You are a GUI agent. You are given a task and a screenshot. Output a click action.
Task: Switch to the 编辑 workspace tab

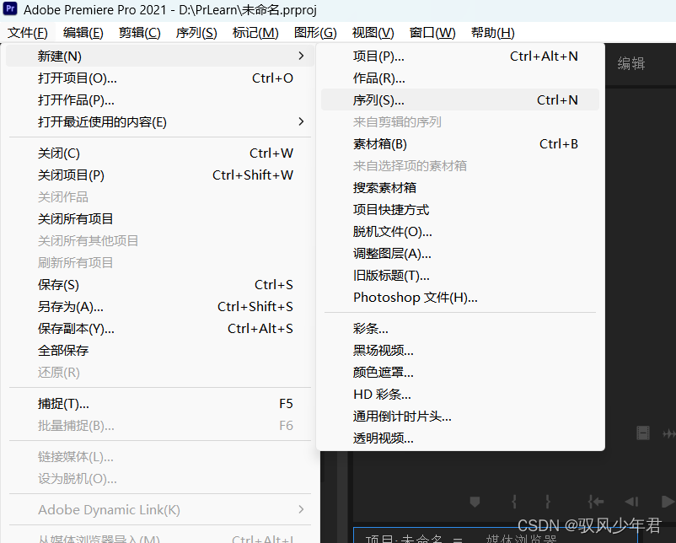tap(631, 63)
